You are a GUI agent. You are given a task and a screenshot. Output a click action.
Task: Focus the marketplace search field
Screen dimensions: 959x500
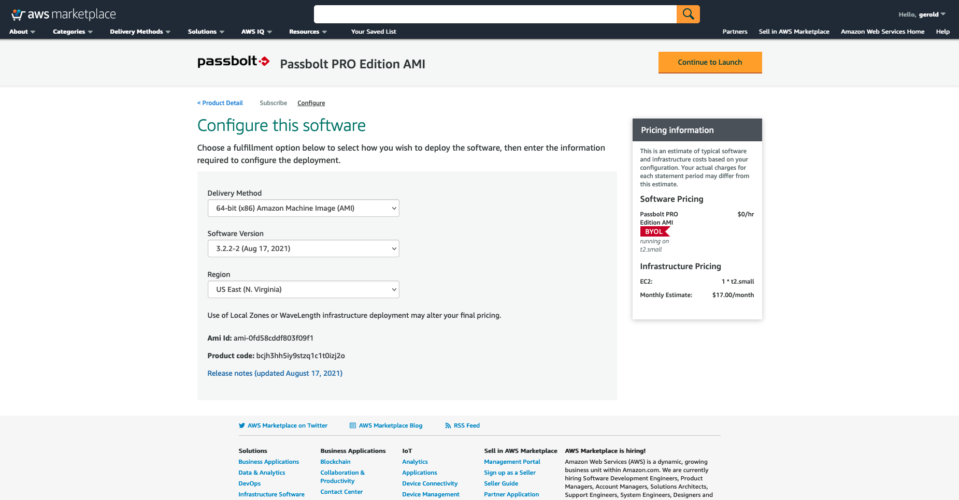[x=495, y=14]
